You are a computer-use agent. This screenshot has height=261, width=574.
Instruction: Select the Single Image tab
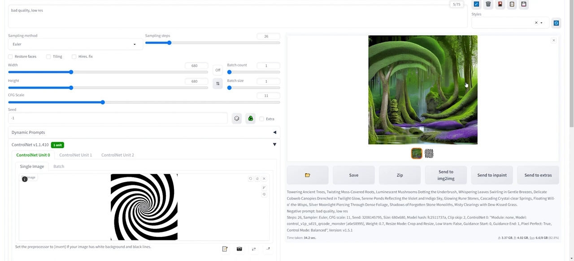pos(32,166)
